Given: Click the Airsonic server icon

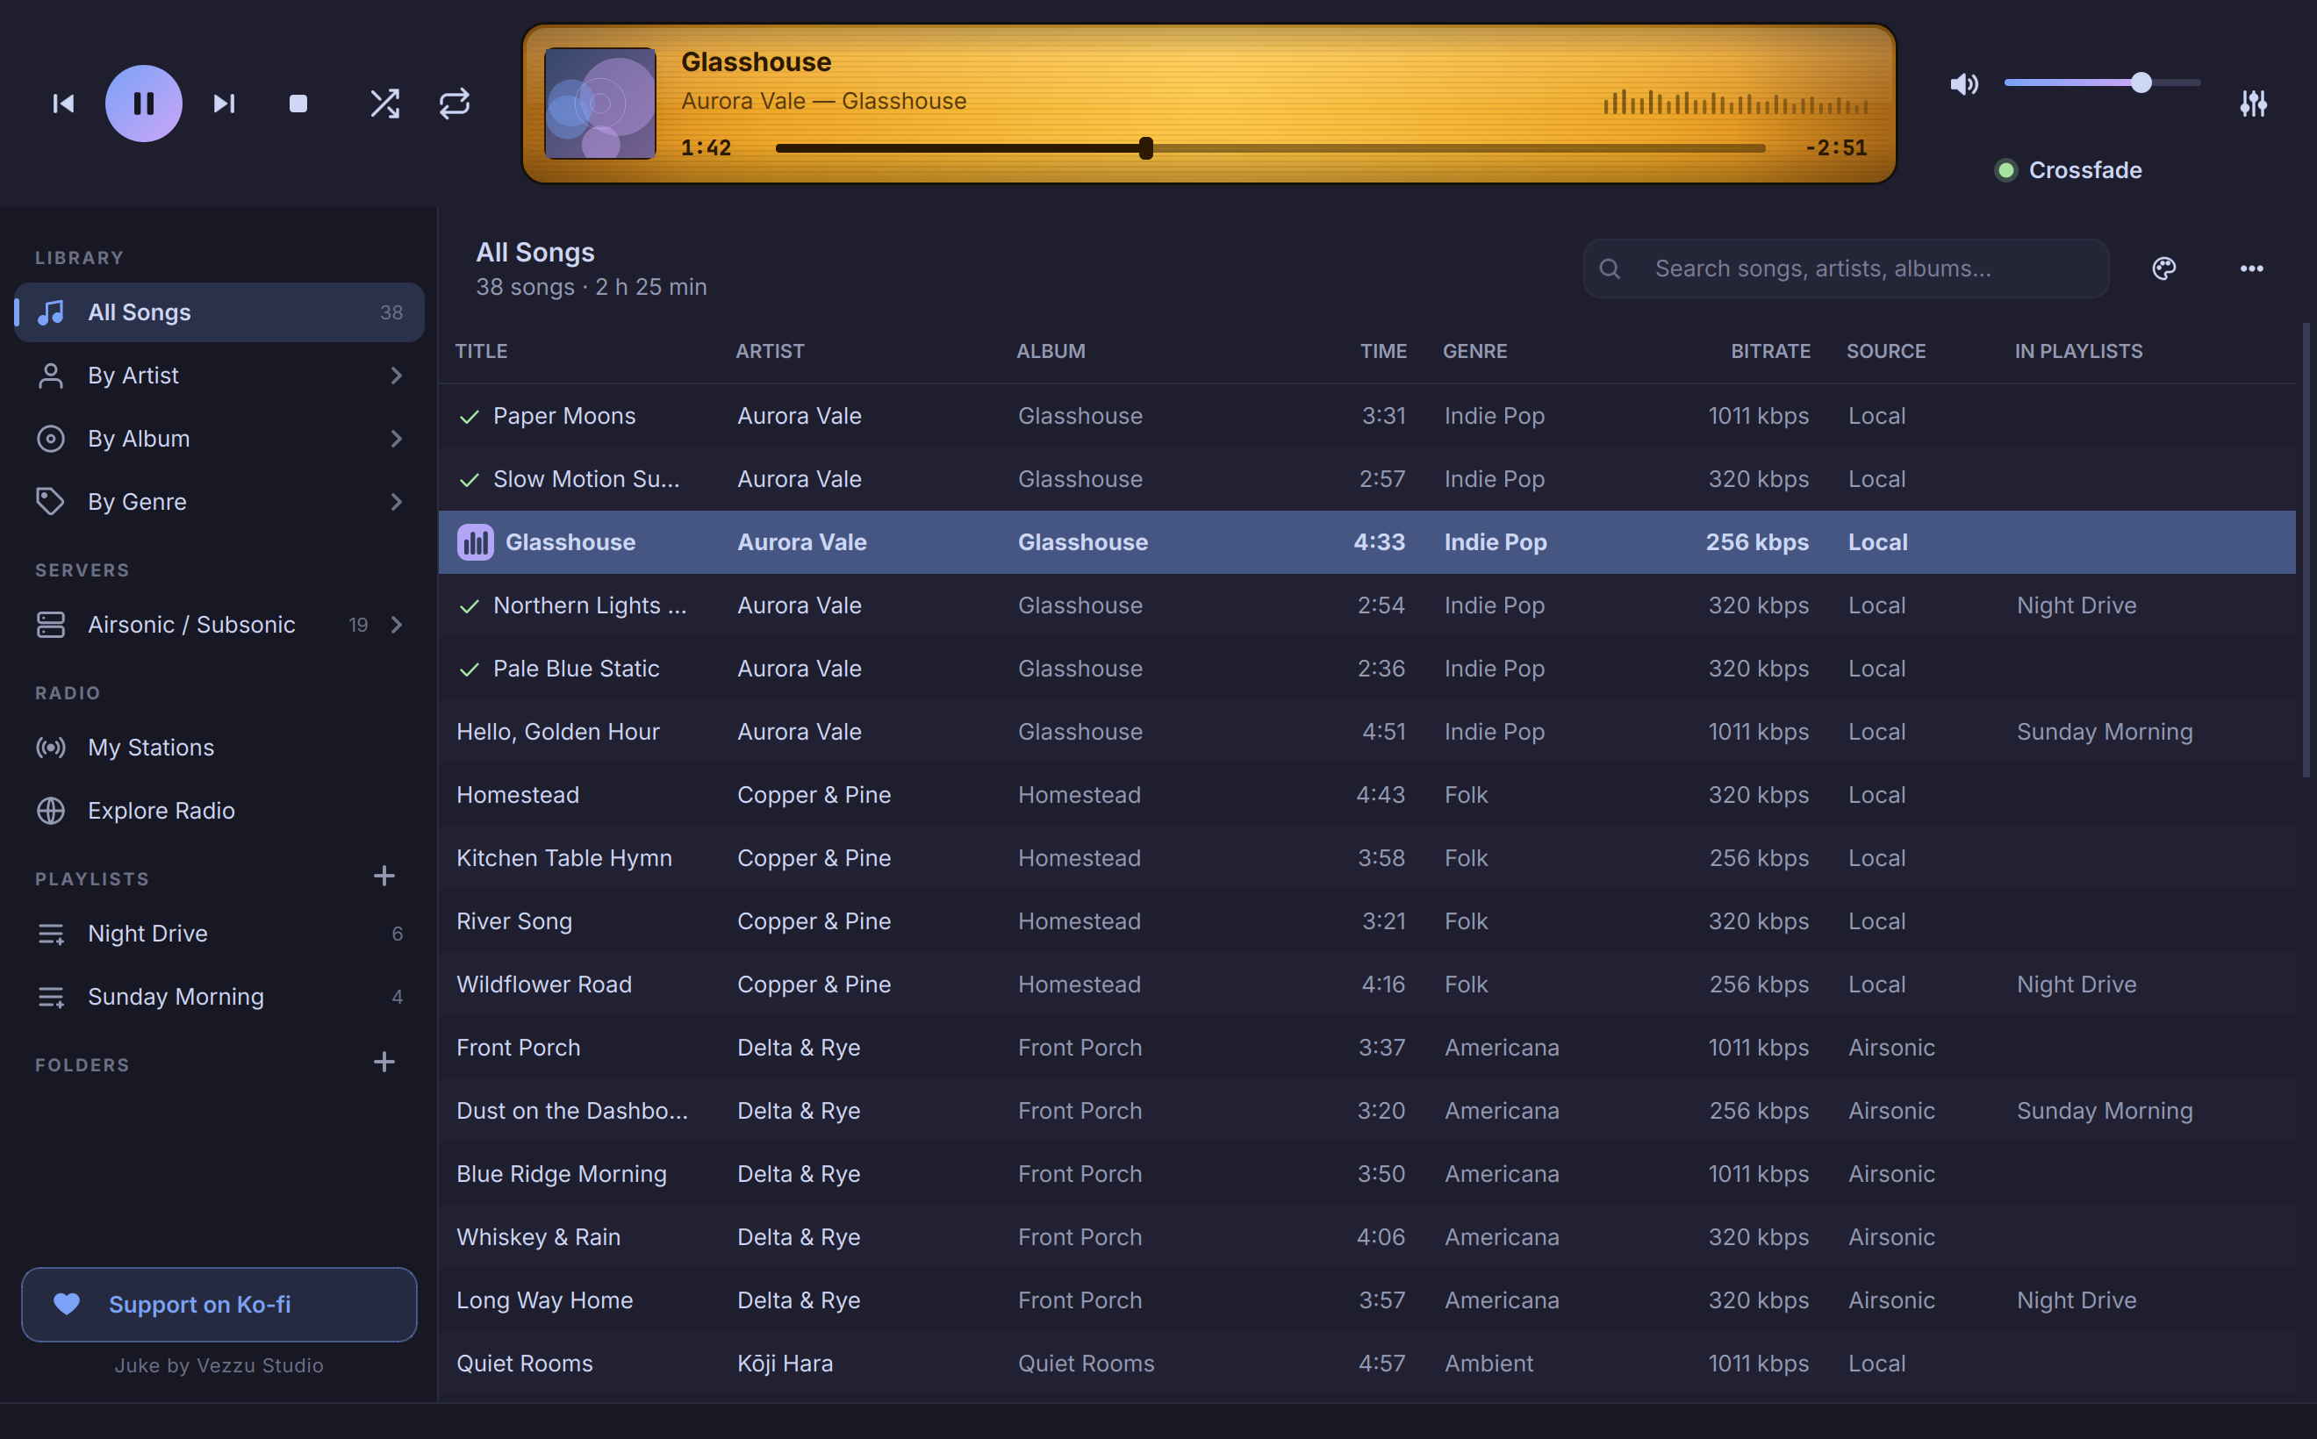Looking at the screenshot, I should pos(50,625).
